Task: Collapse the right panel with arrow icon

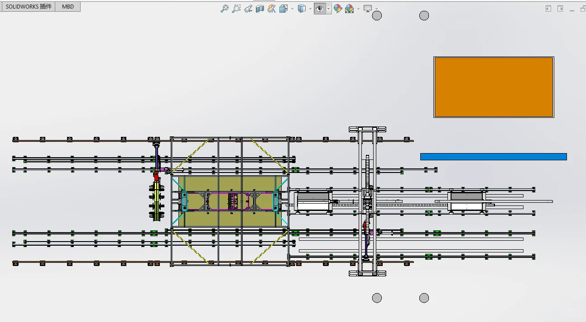Action: click(560, 9)
